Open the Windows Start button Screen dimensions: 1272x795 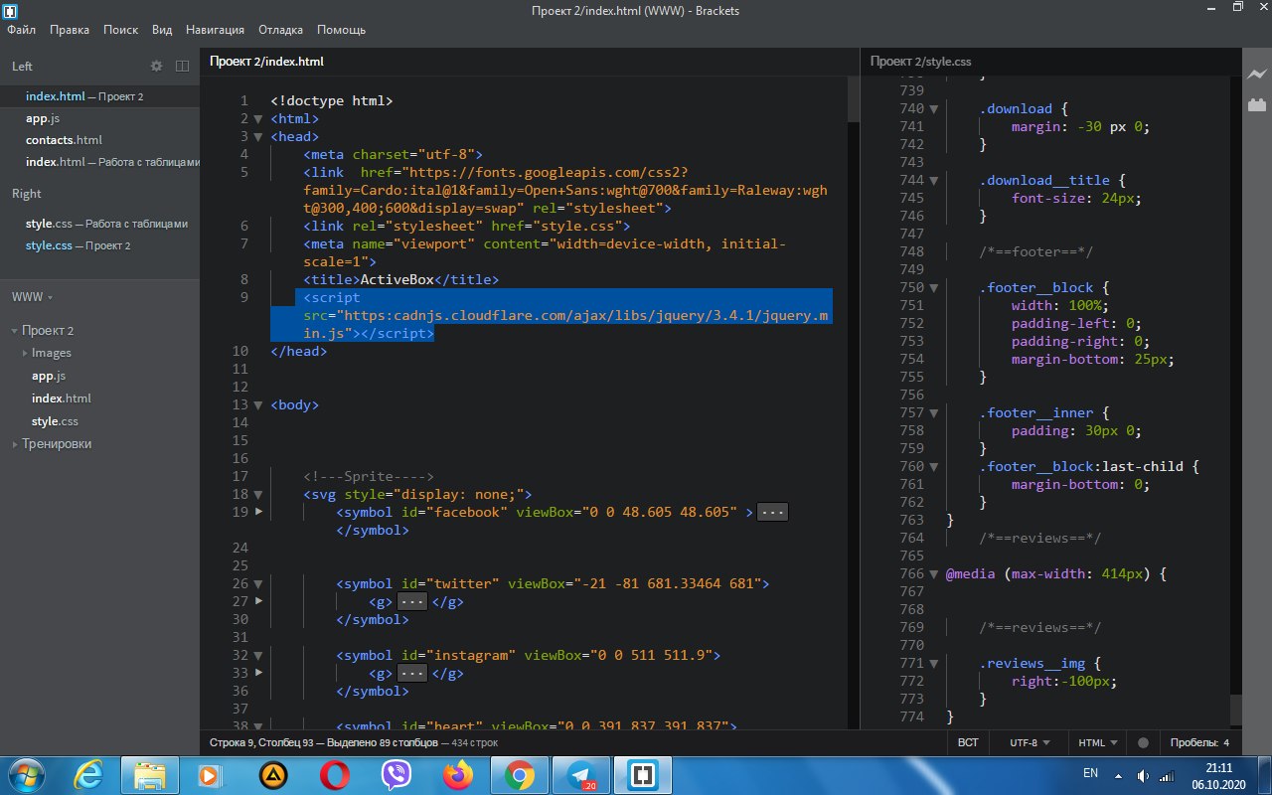(x=28, y=774)
